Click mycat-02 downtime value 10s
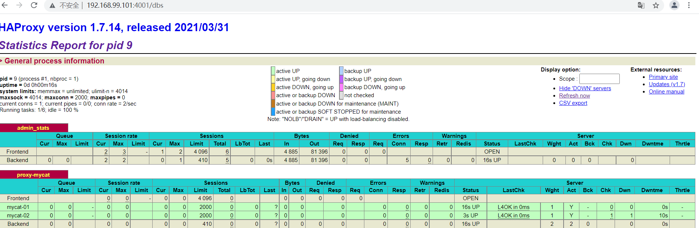 [663, 216]
